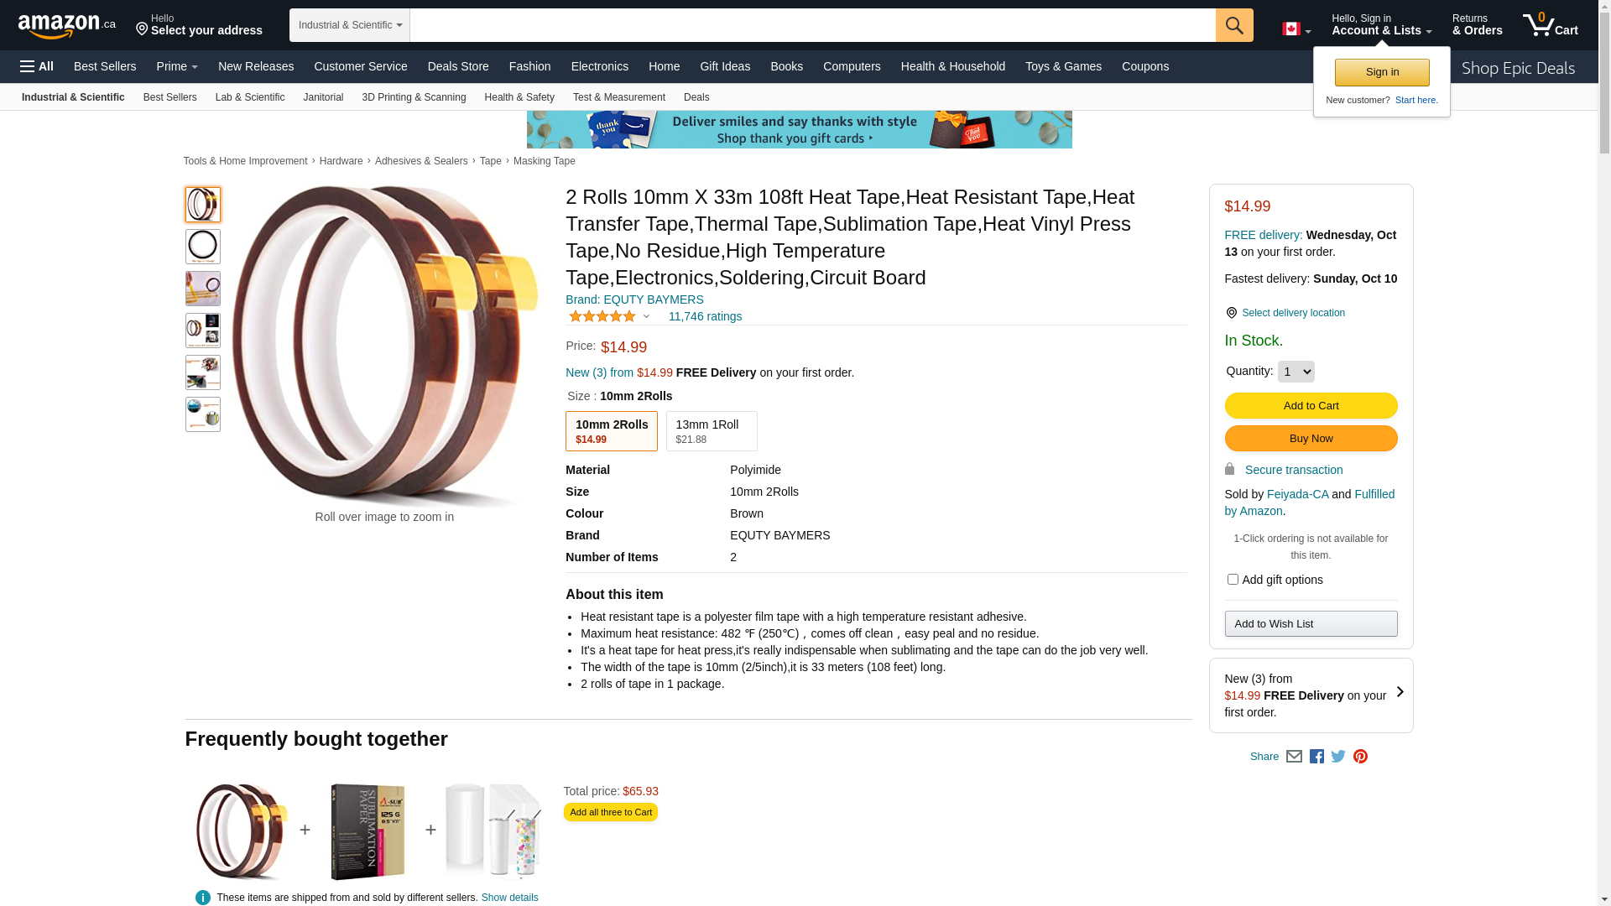Viewport: 1611px width, 906px height.
Task: Go to the Lab & Scientific subcategory
Action: coord(250,97)
